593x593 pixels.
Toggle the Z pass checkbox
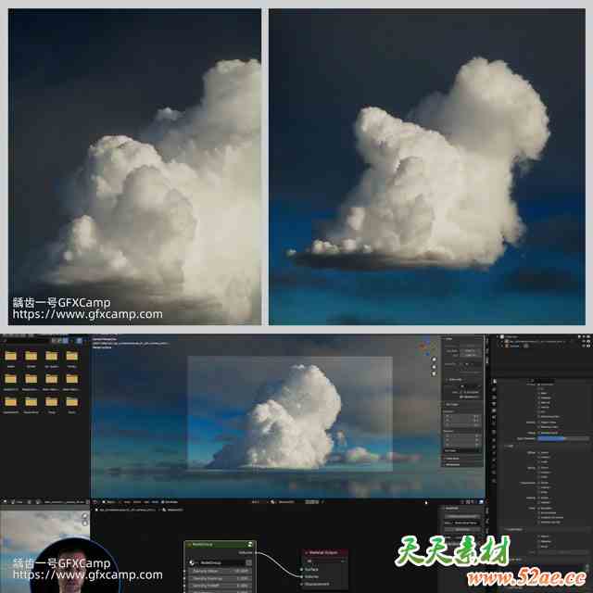pos(539,389)
